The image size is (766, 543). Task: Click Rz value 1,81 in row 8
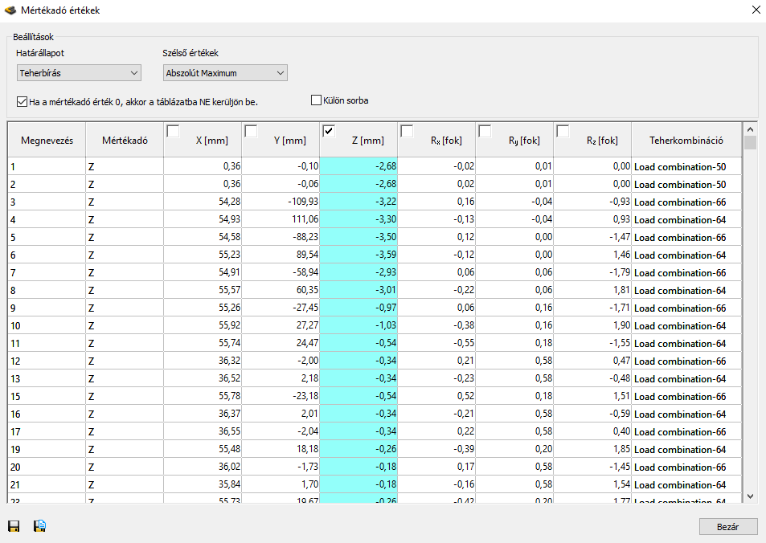pyautogui.click(x=592, y=290)
